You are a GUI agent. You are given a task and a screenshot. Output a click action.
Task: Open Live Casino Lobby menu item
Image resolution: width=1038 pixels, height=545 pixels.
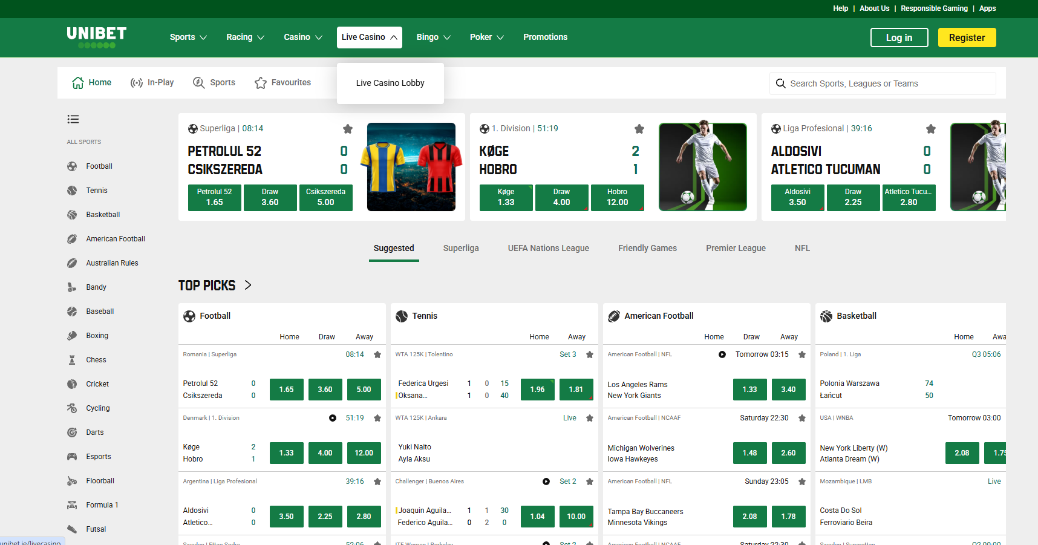click(390, 83)
